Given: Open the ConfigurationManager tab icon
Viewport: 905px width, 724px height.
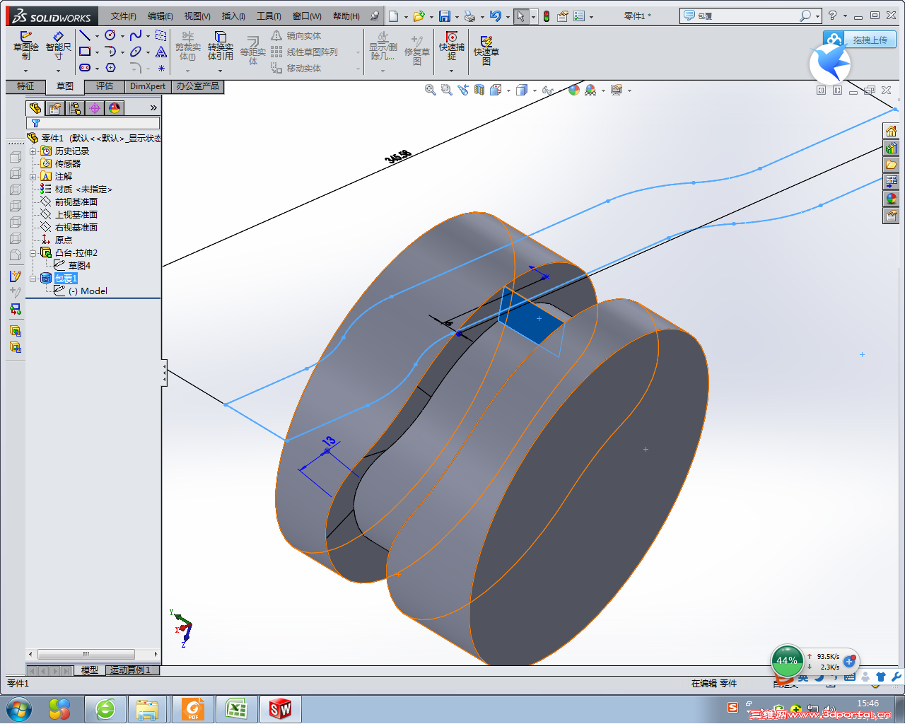Looking at the screenshot, I should (x=75, y=108).
